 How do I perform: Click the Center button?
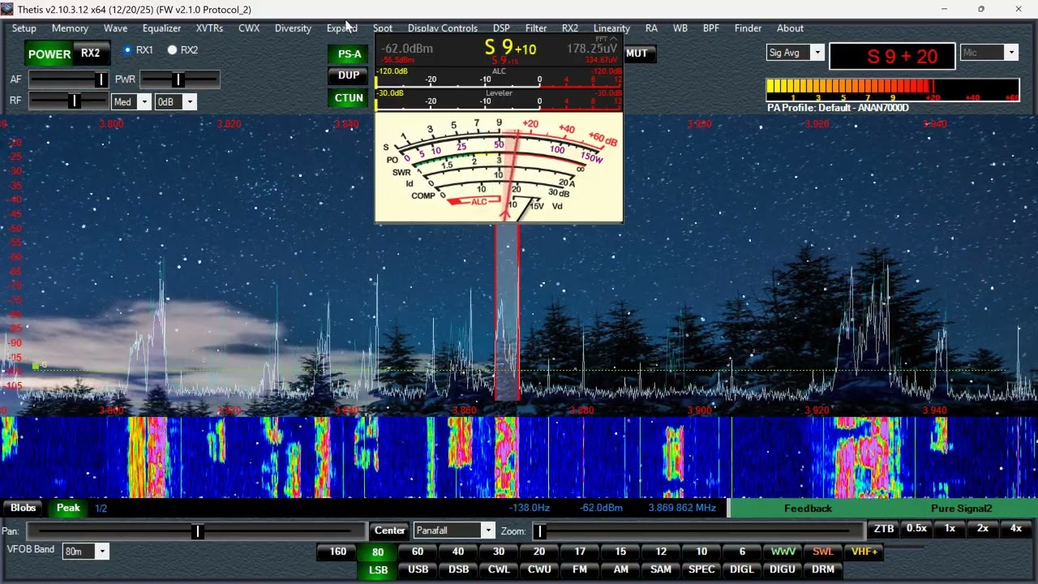point(389,530)
